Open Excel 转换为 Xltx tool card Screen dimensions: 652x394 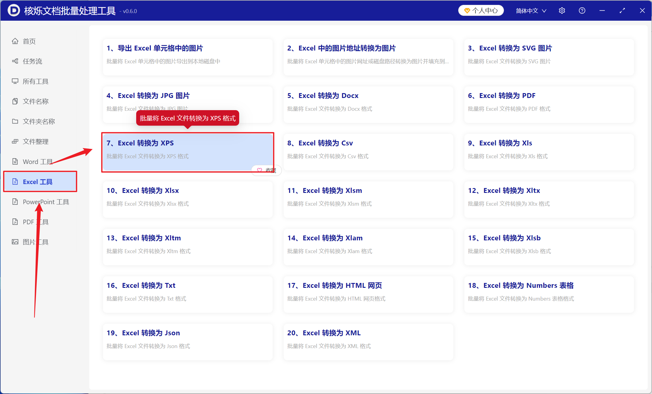pyautogui.click(x=549, y=200)
